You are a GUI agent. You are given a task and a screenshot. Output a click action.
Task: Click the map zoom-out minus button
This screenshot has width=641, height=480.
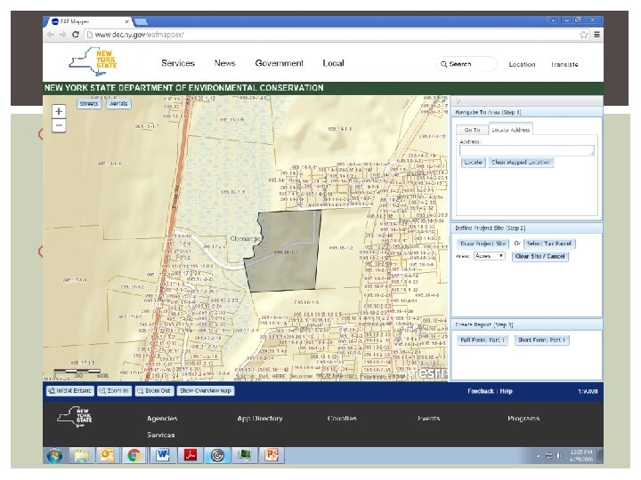tap(59, 125)
